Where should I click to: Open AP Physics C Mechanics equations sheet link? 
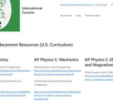[58, 72]
